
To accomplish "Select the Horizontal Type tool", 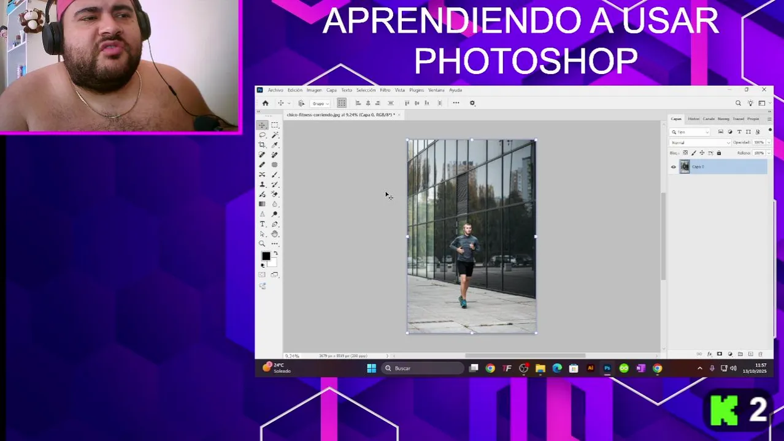I will pyautogui.click(x=262, y=224).
